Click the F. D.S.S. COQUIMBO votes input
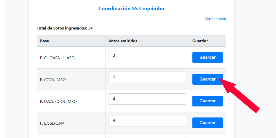 pyautogui.click(x=147, y=99)
